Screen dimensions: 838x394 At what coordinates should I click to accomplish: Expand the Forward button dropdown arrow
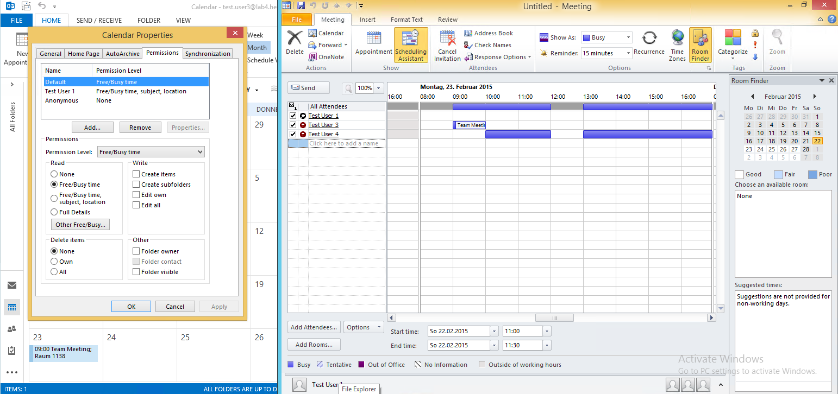click(x=346, y=45)
